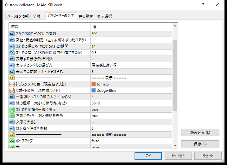Toggle まとめた価格帯を帯で表示 value true

(131, 109)
